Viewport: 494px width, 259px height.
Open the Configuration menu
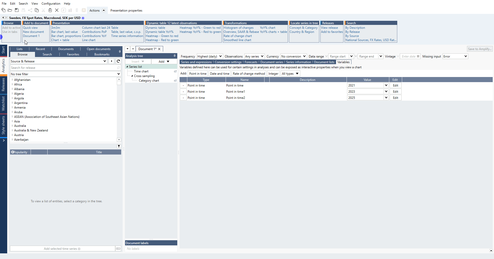coord(51,4)
